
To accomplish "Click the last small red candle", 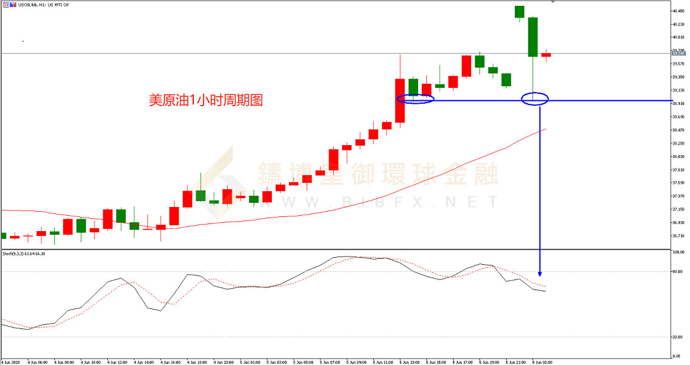I will pyautogui.click(x=546, y=55).
